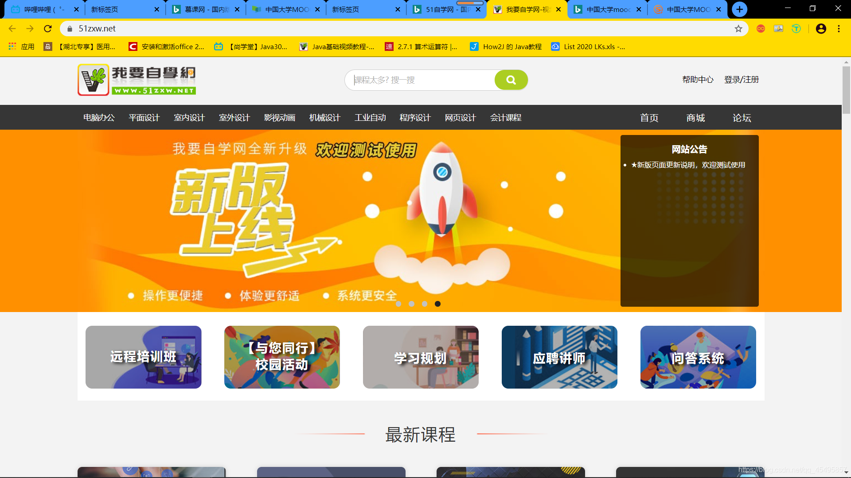851x478 pixels.
Task: Select the first carousel indicator dot
Action: (x=398, y=304)
